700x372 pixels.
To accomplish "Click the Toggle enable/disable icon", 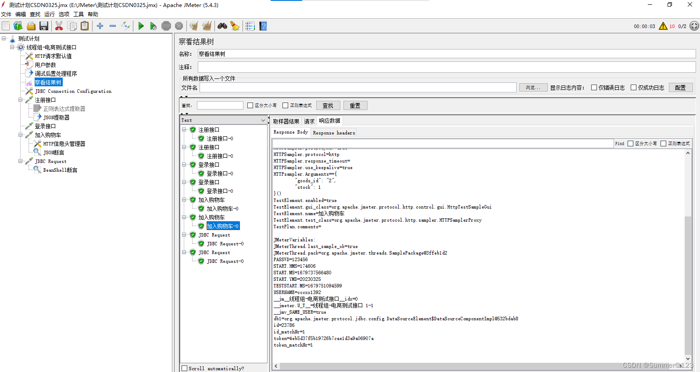I will coord(126,26).
